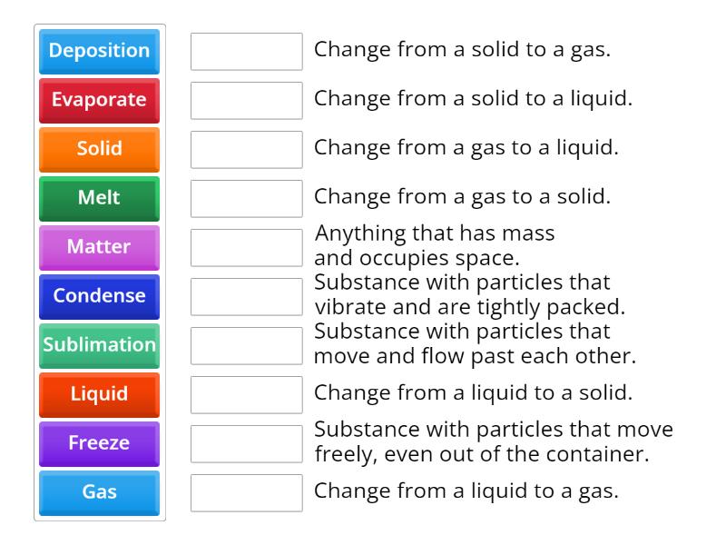Click the answer box for liquid-to-gas change

(x=247, y=493)
